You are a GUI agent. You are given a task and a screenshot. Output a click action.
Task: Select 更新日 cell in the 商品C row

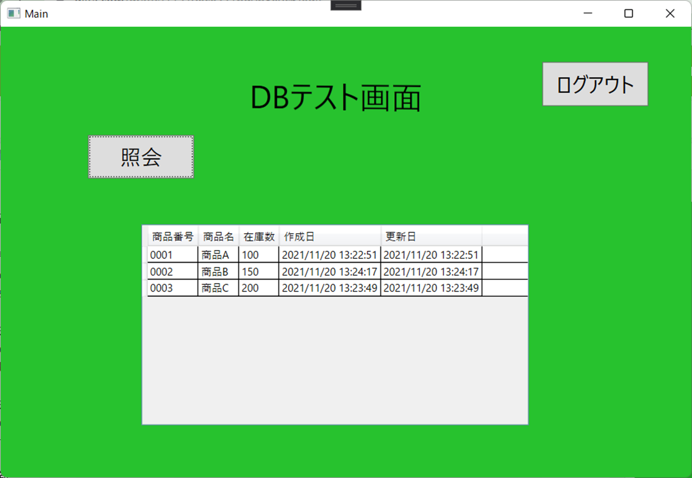tap(431, 288)
